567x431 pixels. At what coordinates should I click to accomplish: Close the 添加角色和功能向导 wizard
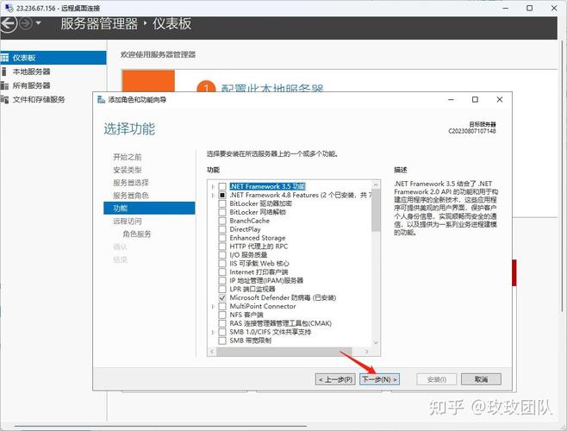(x=500, y=99)
